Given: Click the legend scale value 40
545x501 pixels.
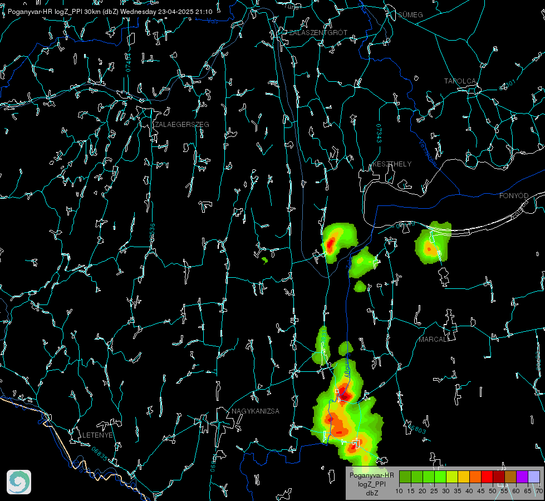Looking at the screenshot, I should coord(469,491).
